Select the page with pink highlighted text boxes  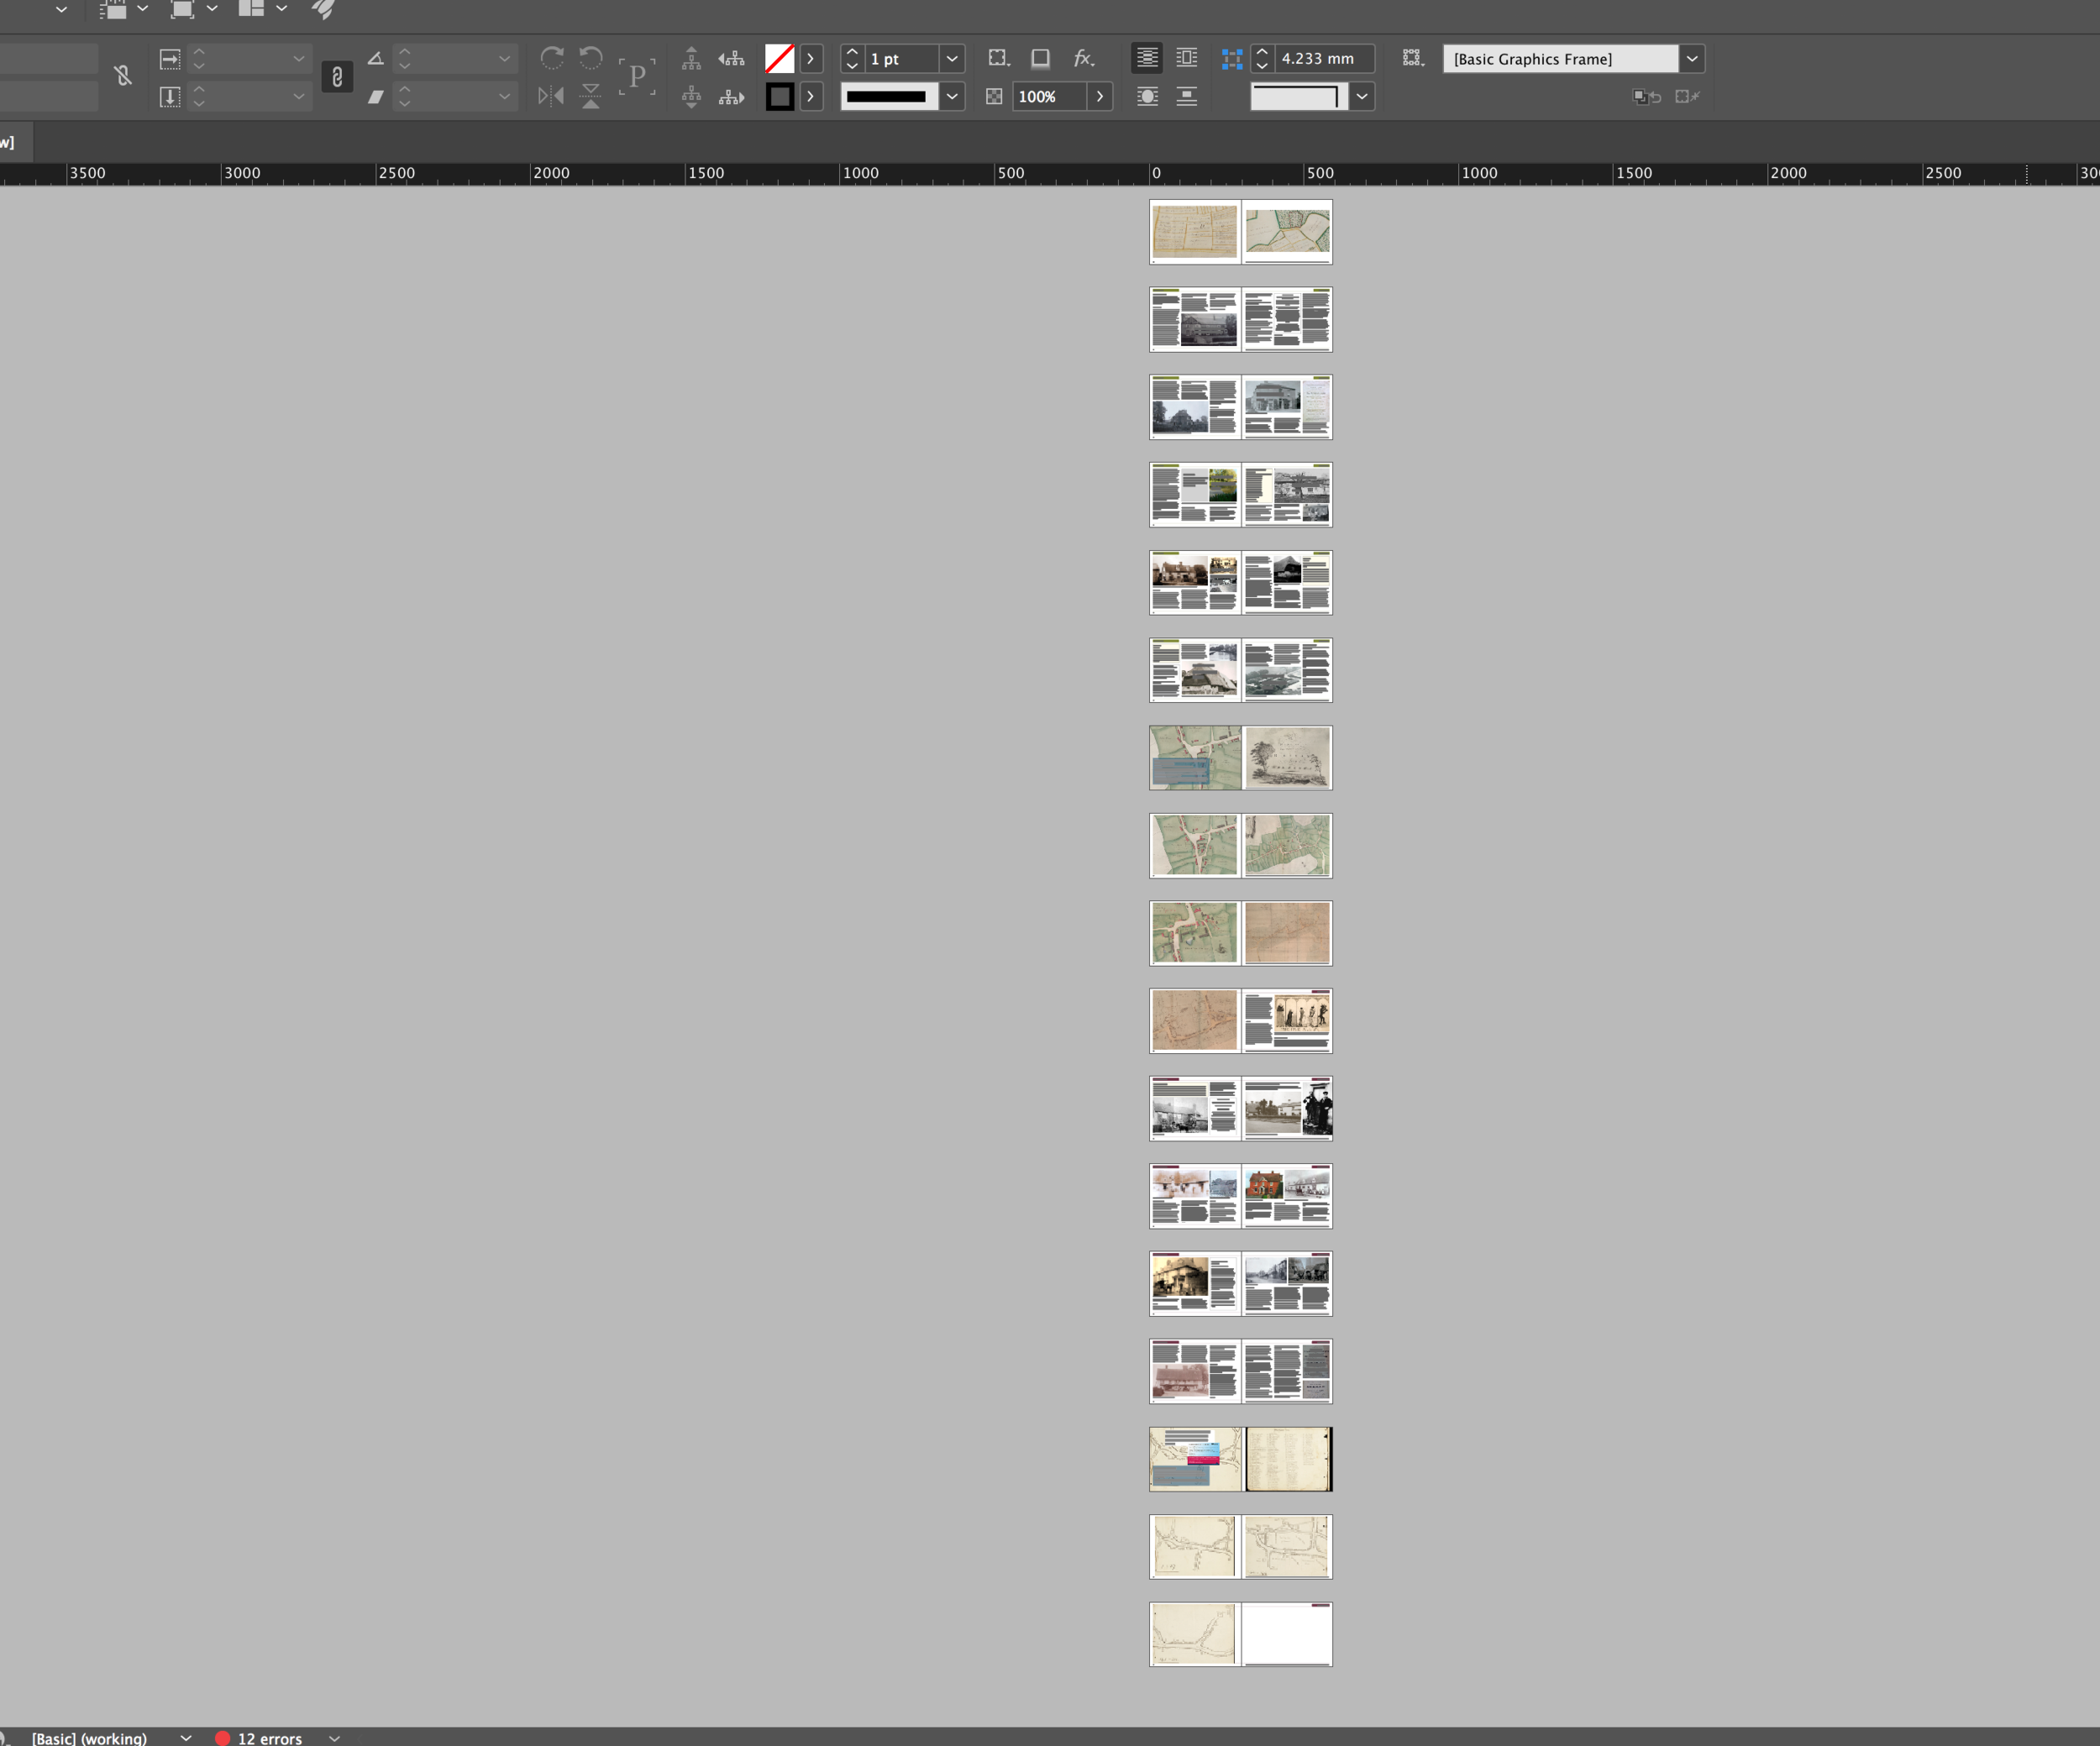coord(1195,1459)
